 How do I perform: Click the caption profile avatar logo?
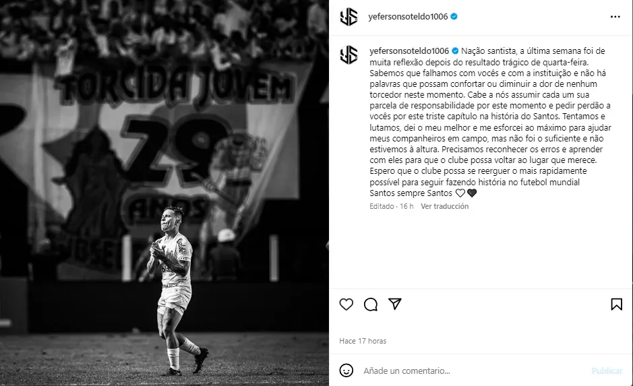pos(349,55)
